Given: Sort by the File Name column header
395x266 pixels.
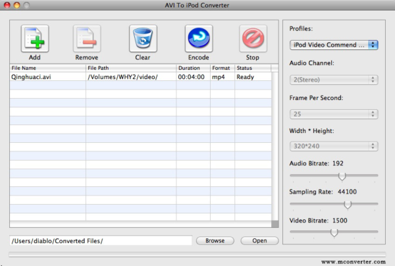Looking at the screenshot, I should click(47, 68).
